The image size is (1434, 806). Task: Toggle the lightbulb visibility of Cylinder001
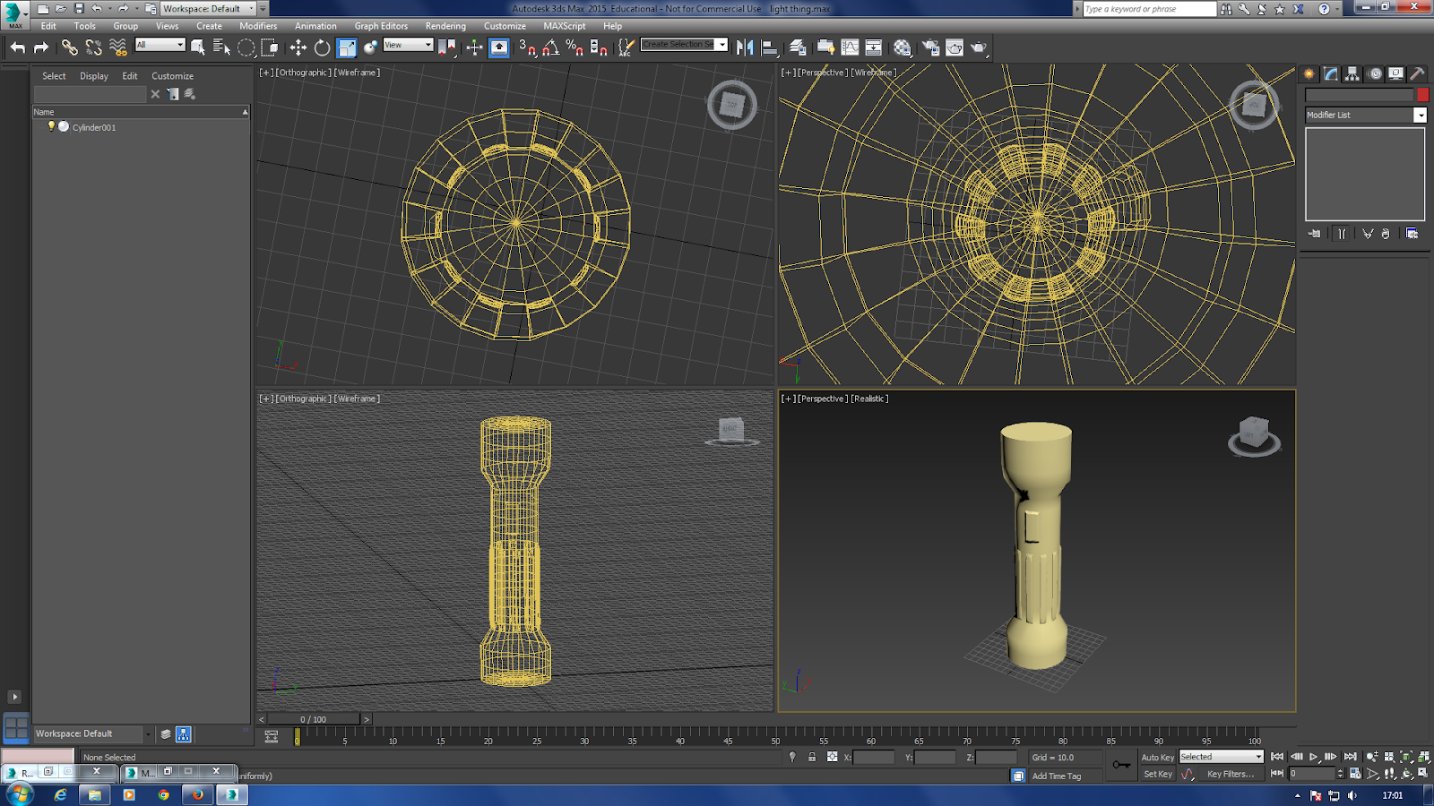51,126
